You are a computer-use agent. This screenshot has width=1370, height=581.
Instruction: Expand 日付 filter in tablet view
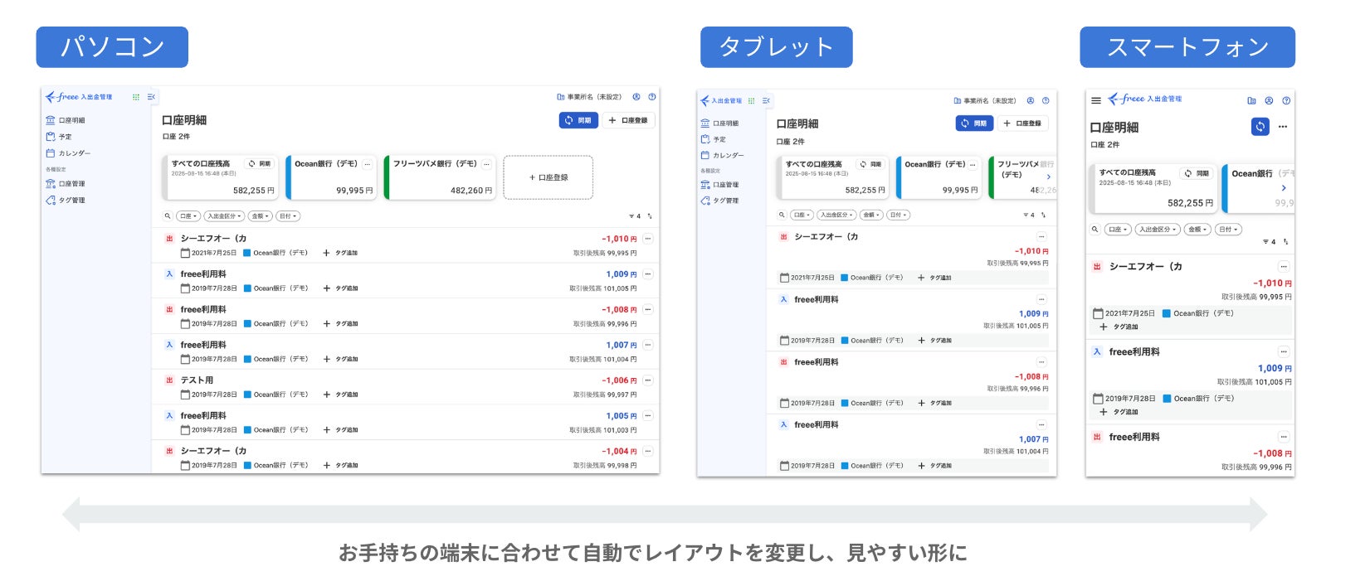(x=898, y=215)
